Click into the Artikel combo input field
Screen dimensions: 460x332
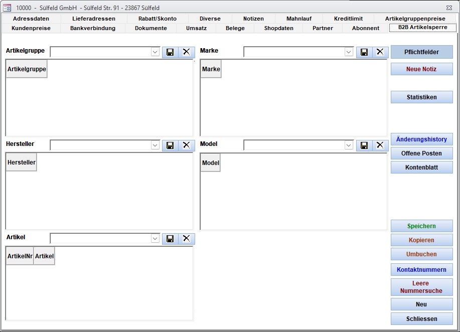100,239
